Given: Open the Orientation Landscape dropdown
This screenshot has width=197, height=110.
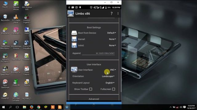Looking at the screenshot, I should point(108,76).
